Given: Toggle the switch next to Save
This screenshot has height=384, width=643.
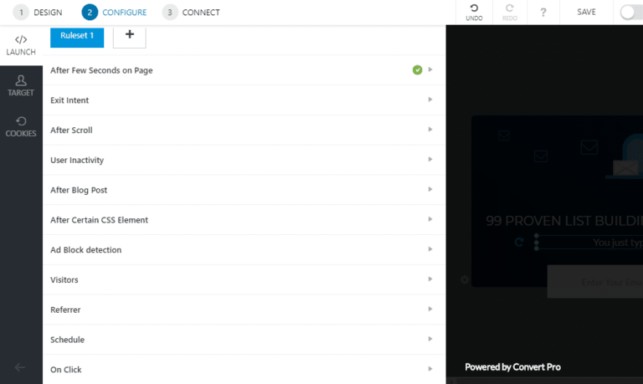Looking at the screenshot, I should [631, 13].
